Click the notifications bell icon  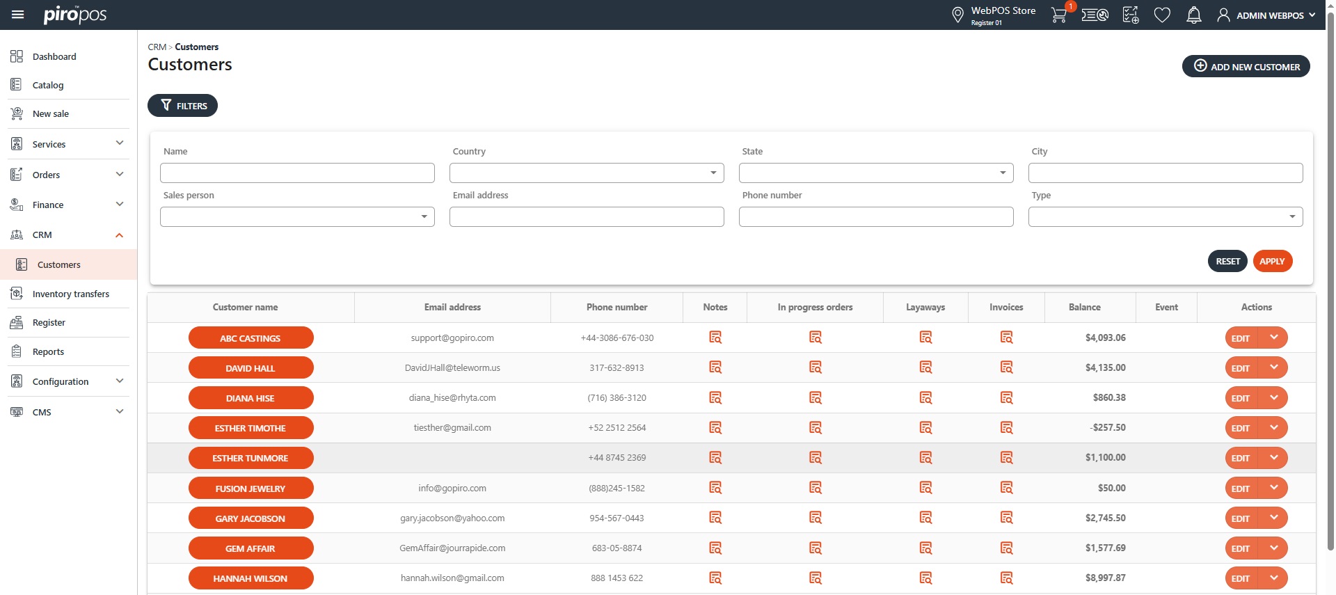tap(1193, 15)
